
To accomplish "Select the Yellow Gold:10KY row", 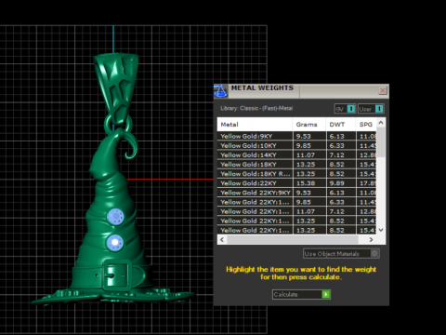I will 296,145.
